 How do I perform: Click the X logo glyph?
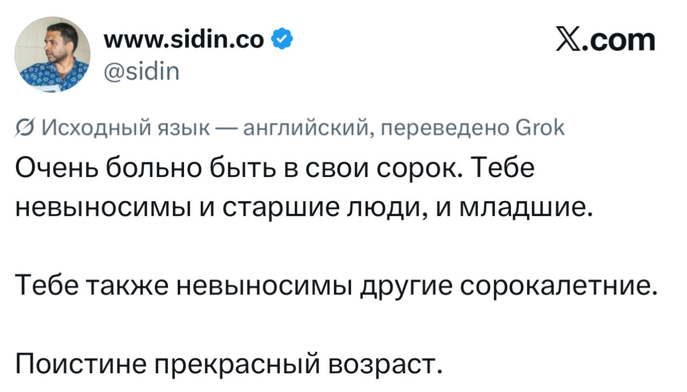tap(569, 40)
